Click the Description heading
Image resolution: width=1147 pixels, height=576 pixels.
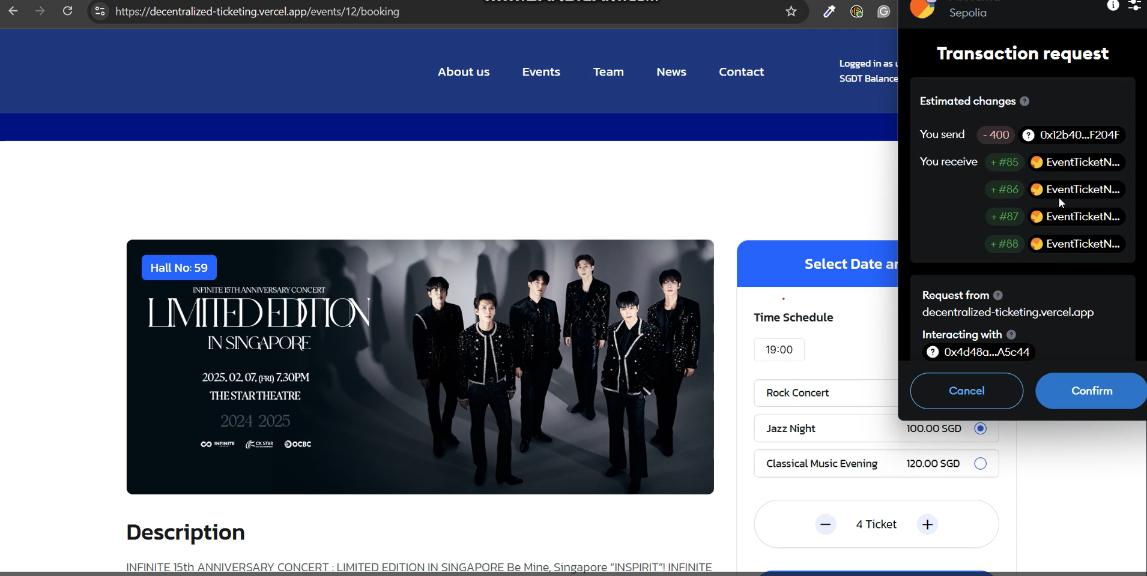pos(186,532)
